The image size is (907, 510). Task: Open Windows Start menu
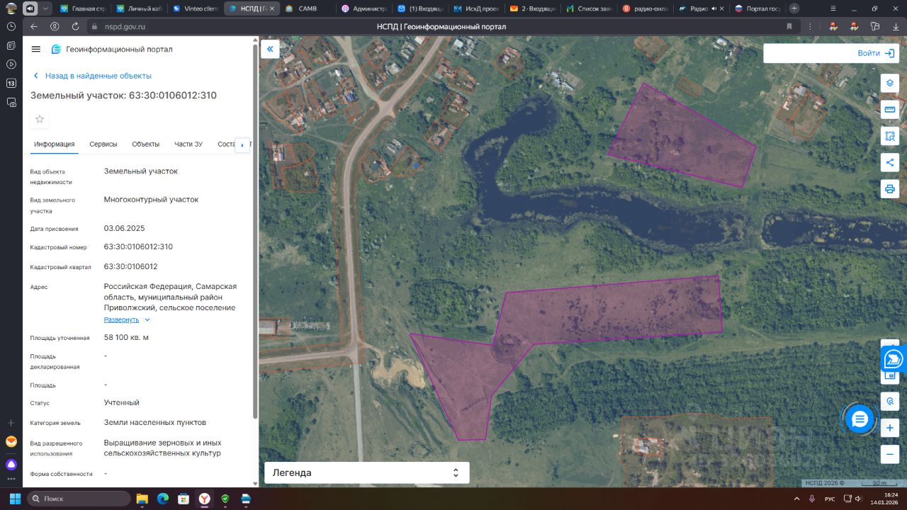tap(15, 499)
